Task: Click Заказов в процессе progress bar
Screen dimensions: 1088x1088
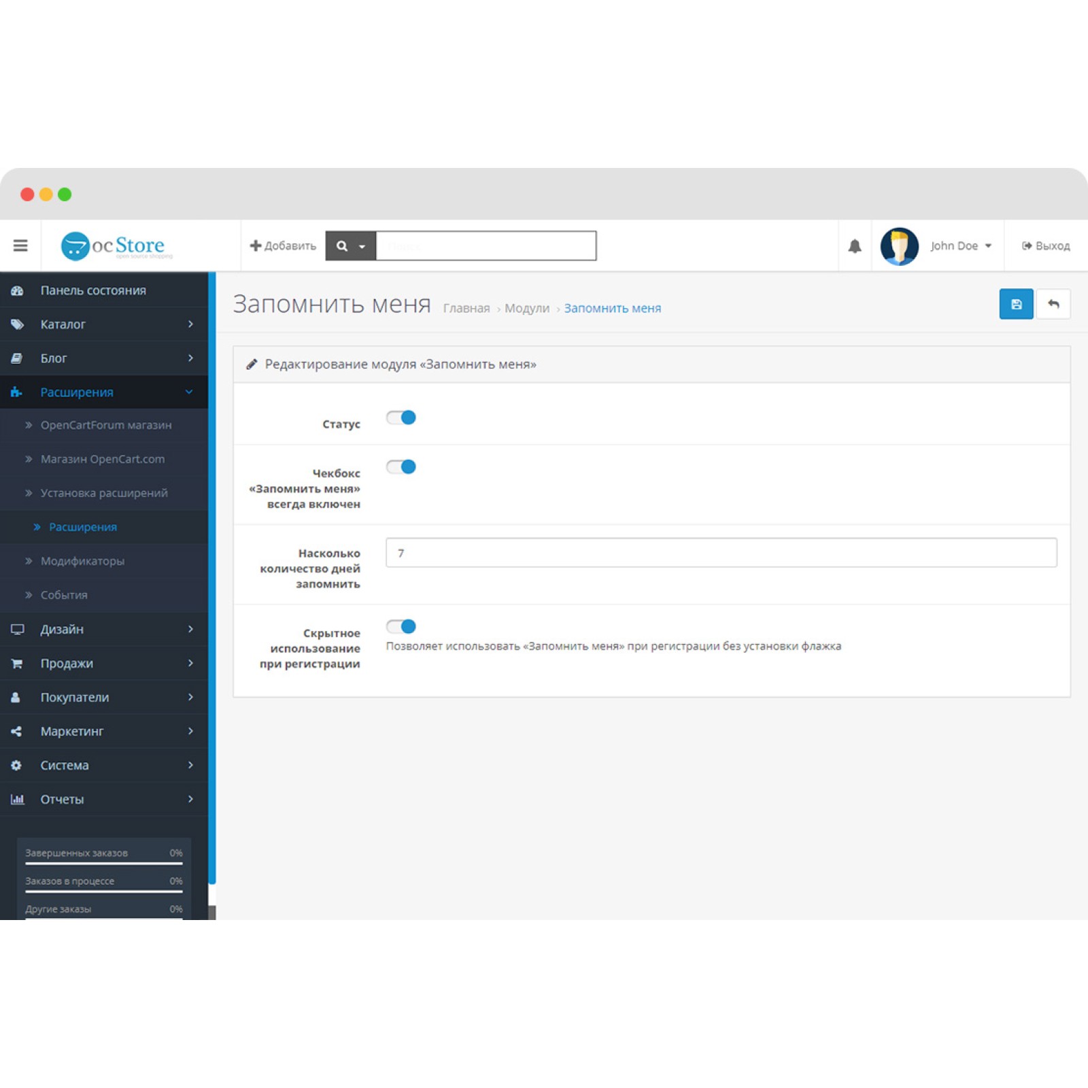Action: pos(104,891)
